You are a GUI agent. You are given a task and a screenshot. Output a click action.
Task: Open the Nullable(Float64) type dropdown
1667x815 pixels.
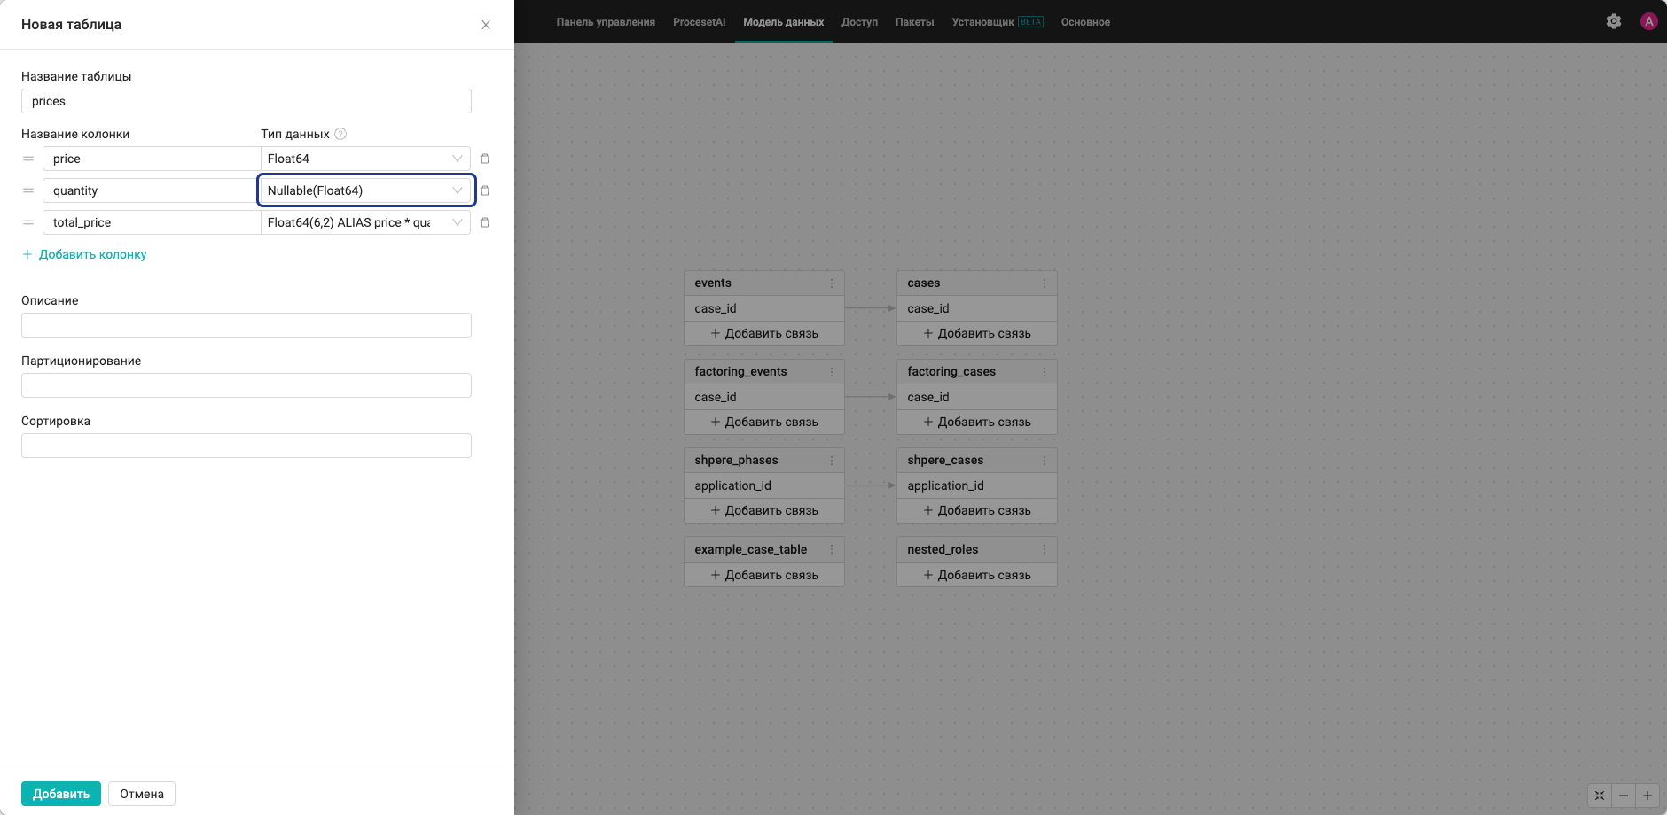click(x=365, y=190)
